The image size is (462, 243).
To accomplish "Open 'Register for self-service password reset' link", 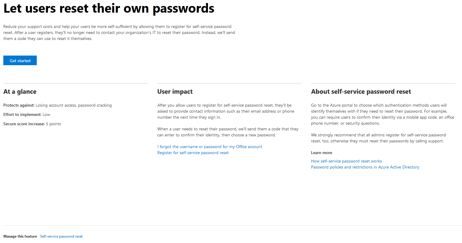I will click(x=193, y=153).
